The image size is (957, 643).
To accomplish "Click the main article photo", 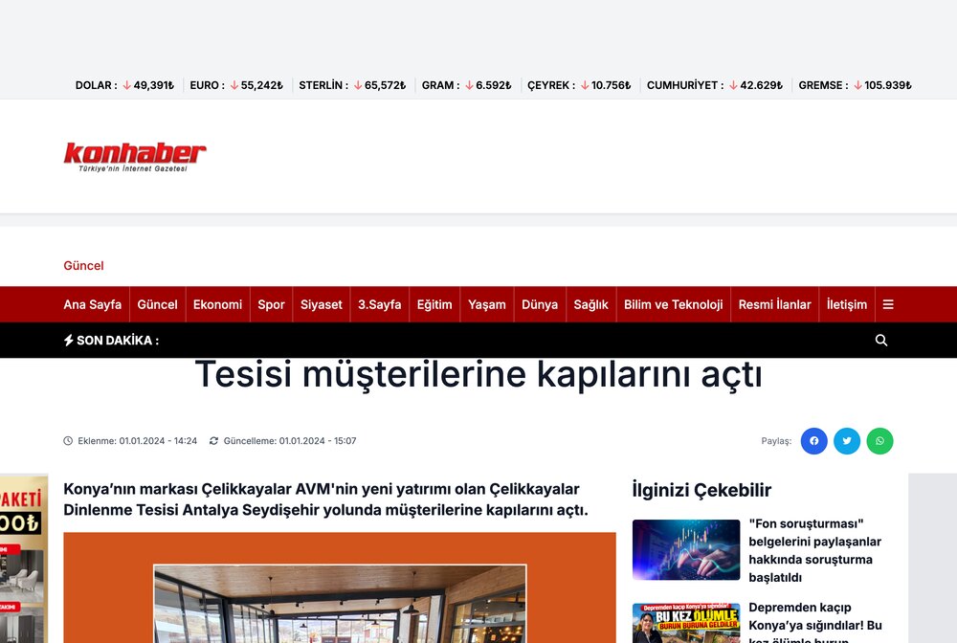I will tap(340, 588).
